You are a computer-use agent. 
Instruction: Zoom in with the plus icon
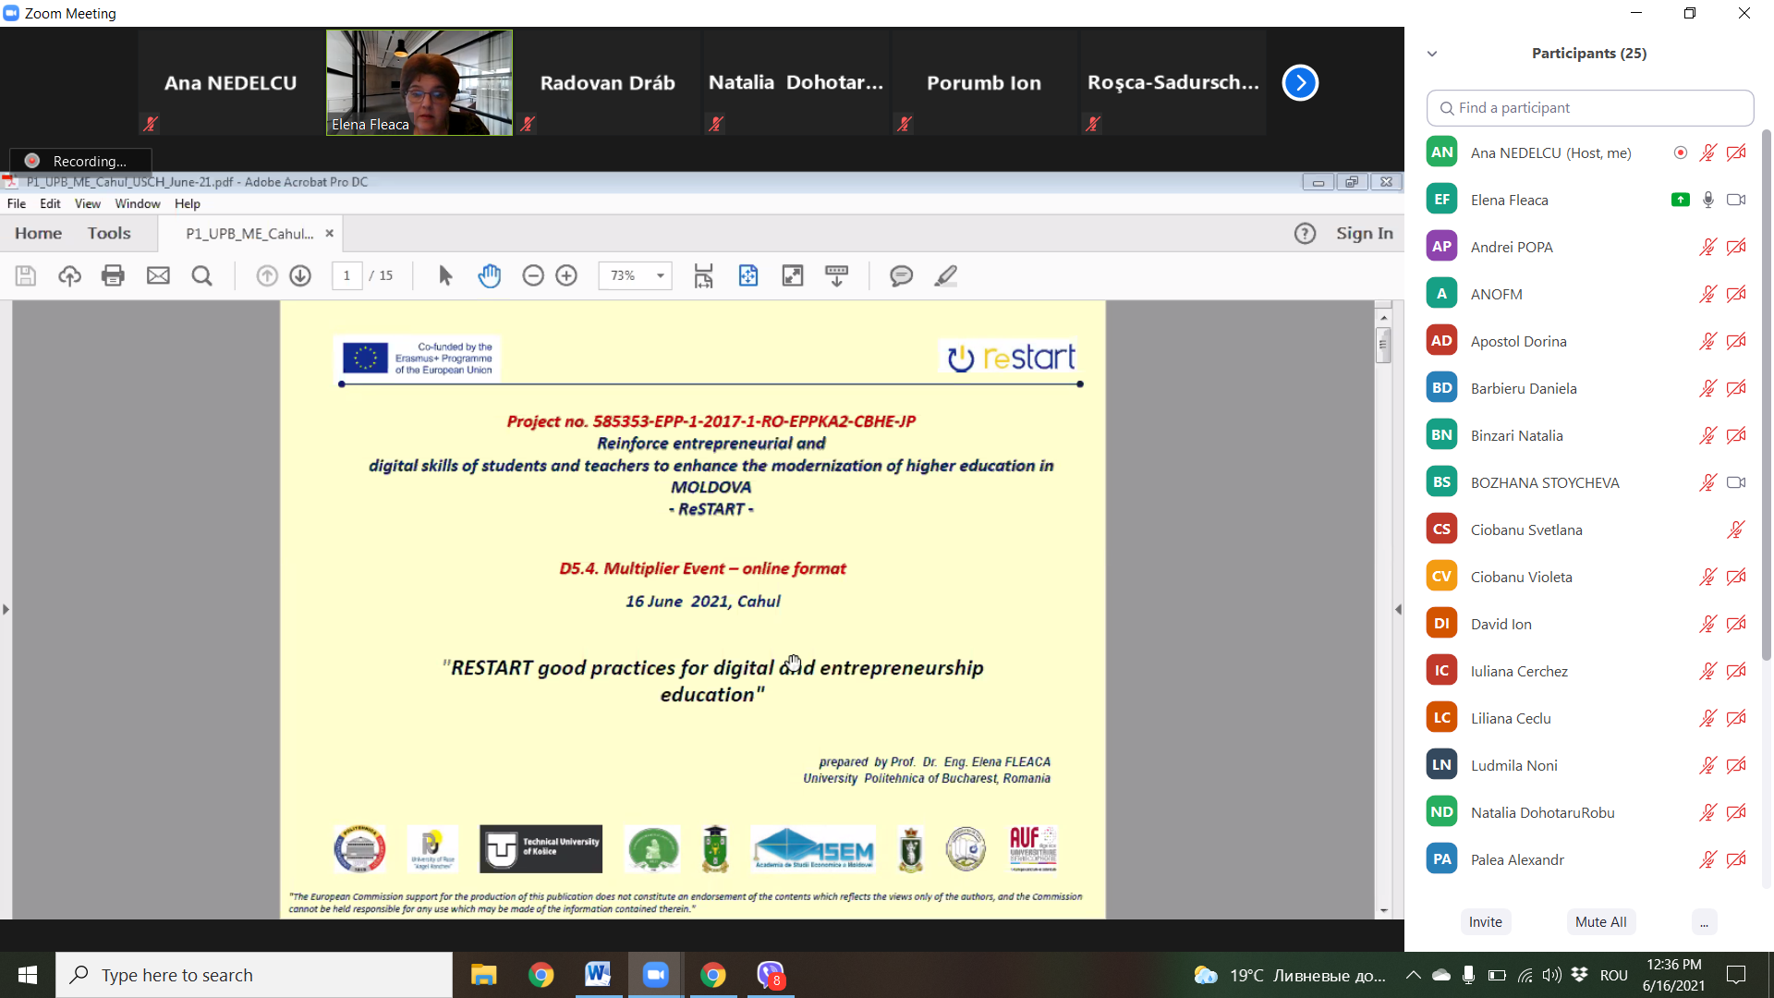point(566,275)
